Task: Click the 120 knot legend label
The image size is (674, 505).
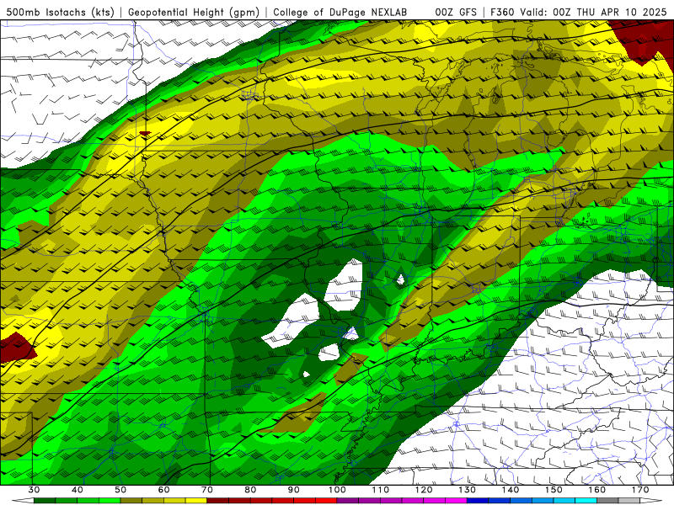Action: pos(424,490)
